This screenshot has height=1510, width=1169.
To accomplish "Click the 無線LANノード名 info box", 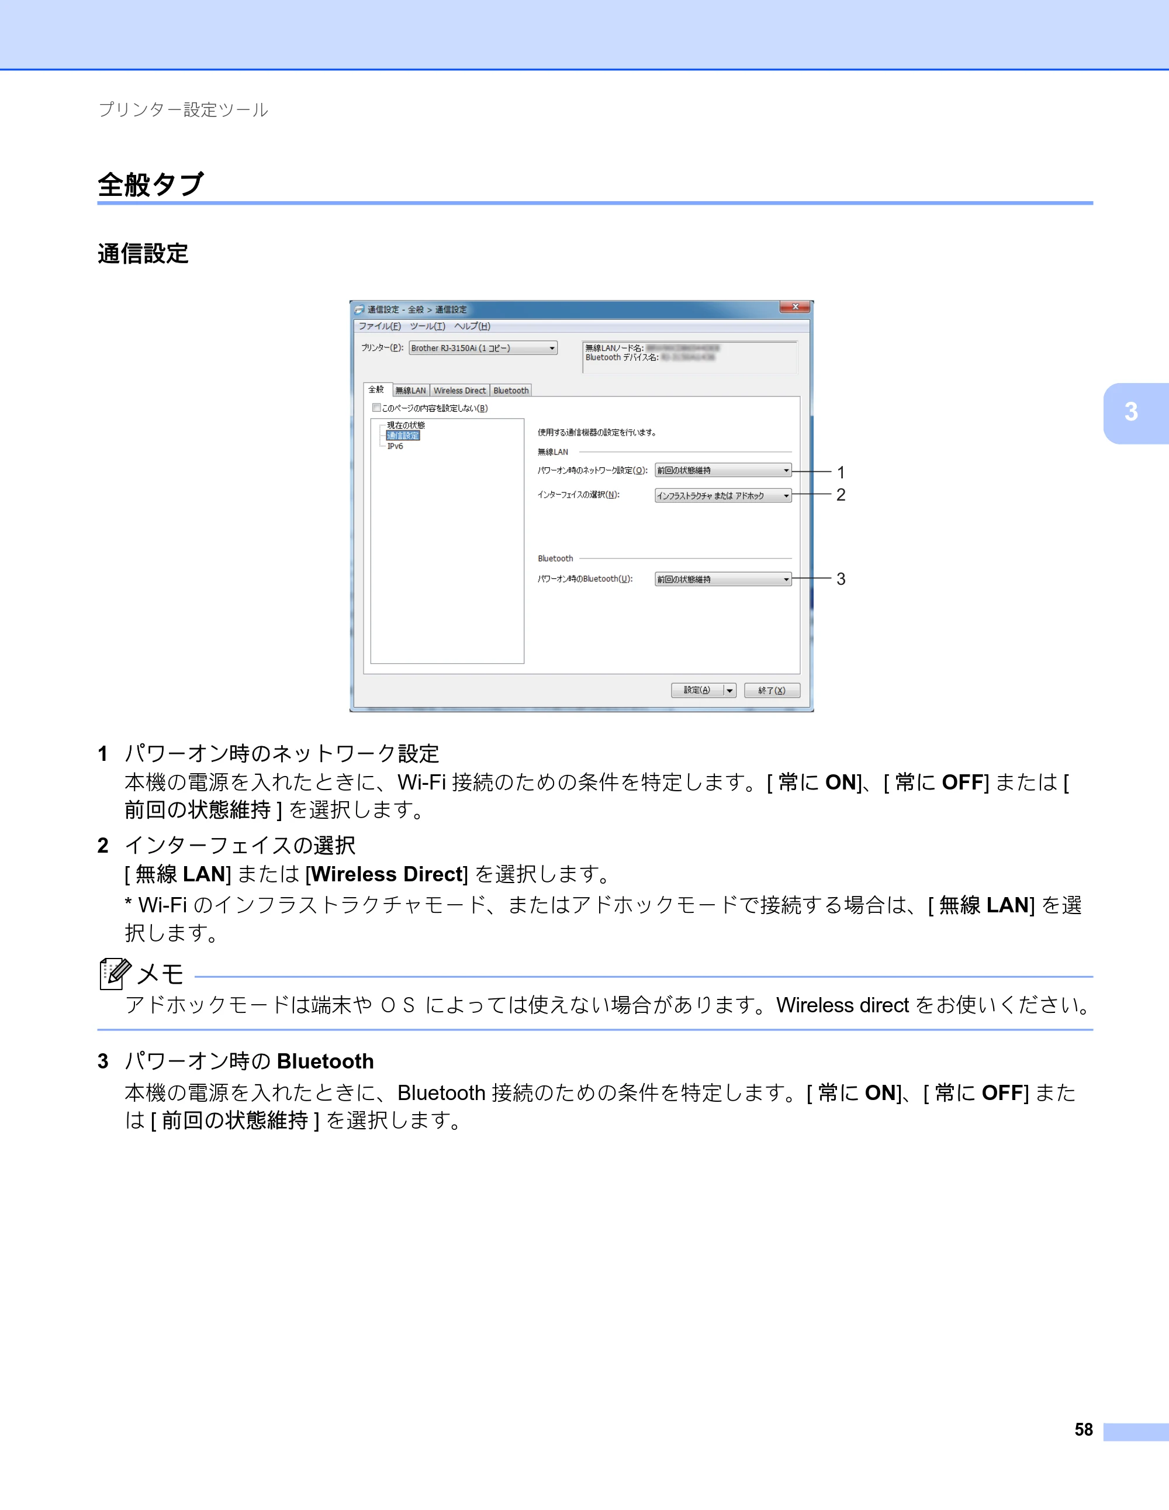I will tap(690, 357).
